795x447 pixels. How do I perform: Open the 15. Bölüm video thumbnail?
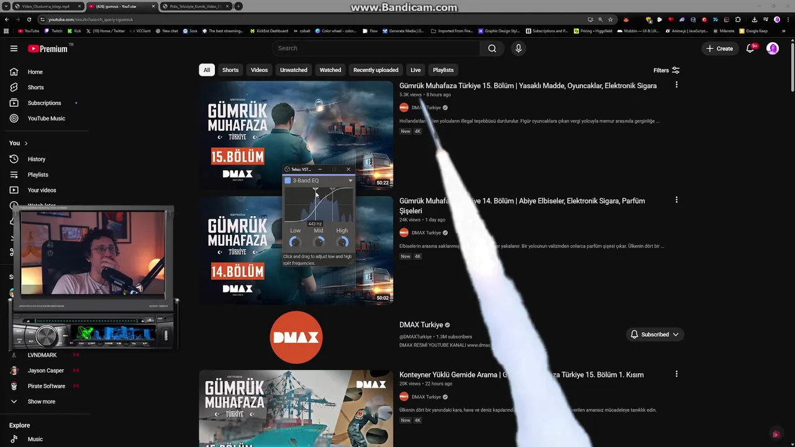tap(296, 135)
